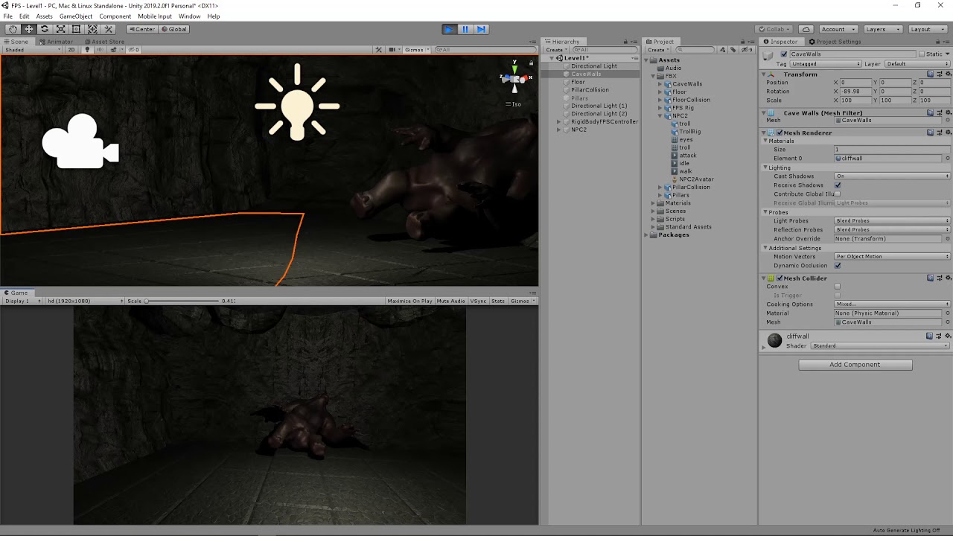Open Mesh Collider gear menu
The image size is (953, 536).
click(948, 278)
